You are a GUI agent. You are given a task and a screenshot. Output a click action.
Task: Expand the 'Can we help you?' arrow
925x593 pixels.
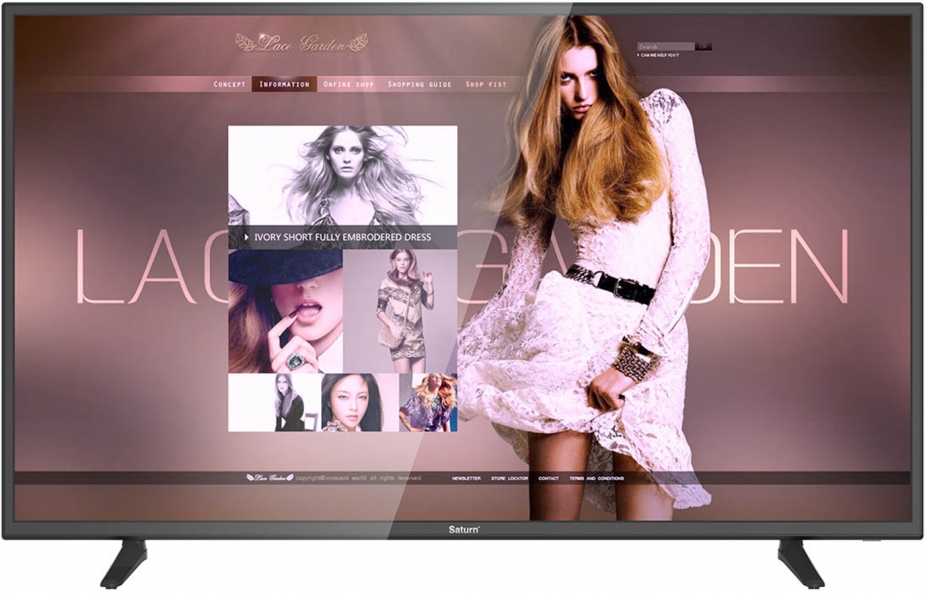click(638, 55)
